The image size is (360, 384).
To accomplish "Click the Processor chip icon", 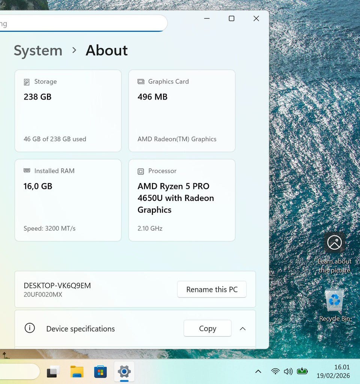I will click(x=141, y=171).
